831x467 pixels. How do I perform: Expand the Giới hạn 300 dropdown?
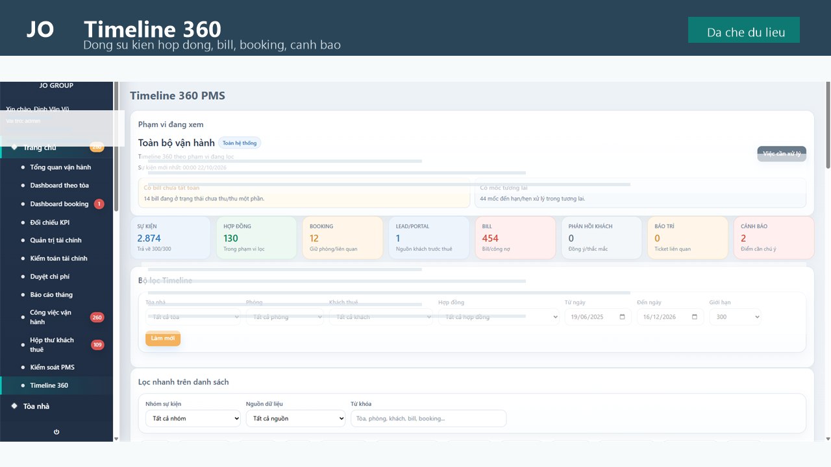(735, 317)
